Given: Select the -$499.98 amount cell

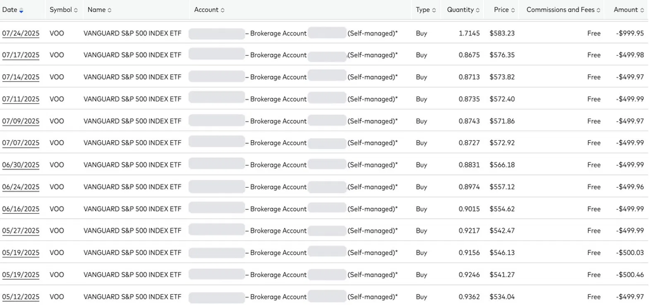Looking at the screenshot, I should tap(629, 55).
